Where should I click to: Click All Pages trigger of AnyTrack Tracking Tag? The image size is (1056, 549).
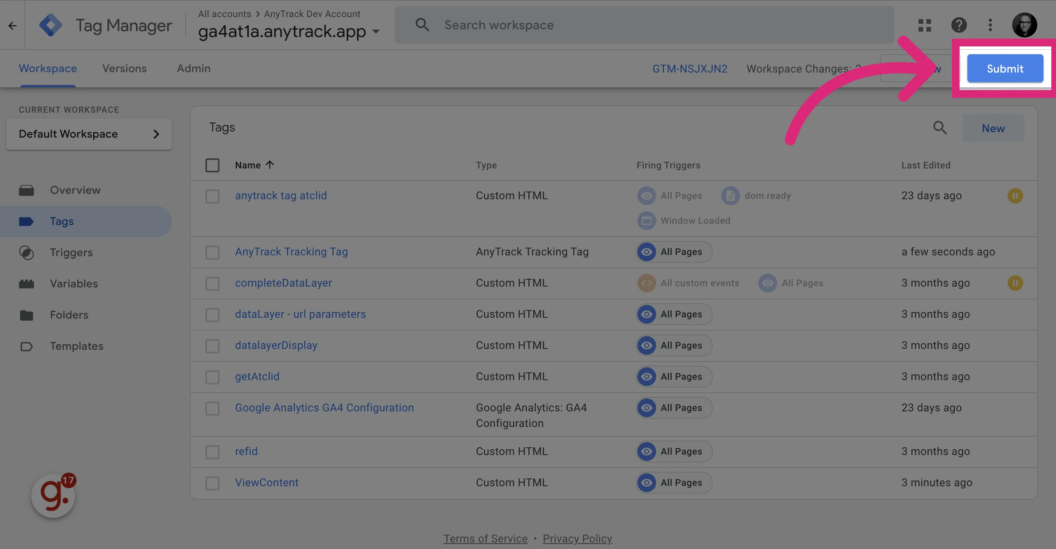(674, 252)
